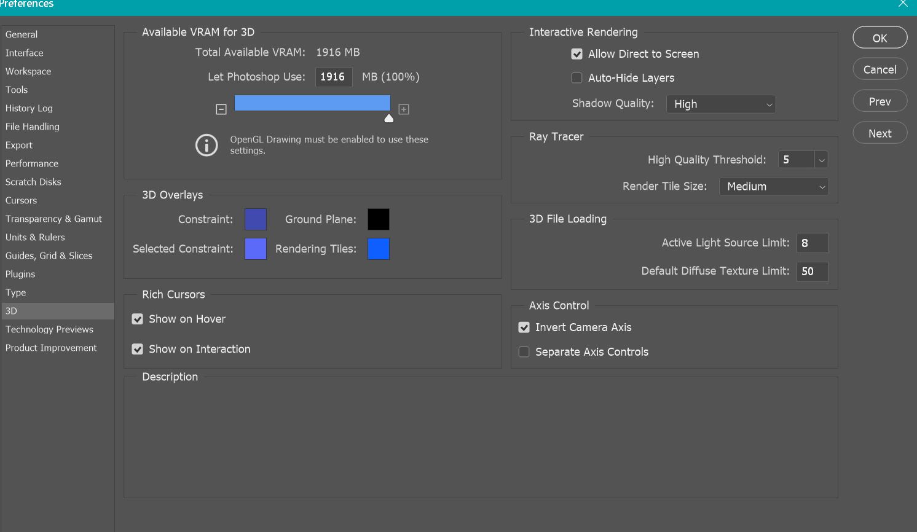This screenshot has height=532, width=917.
Task: Open Technology Previews preferences
Action: (57, 329)
